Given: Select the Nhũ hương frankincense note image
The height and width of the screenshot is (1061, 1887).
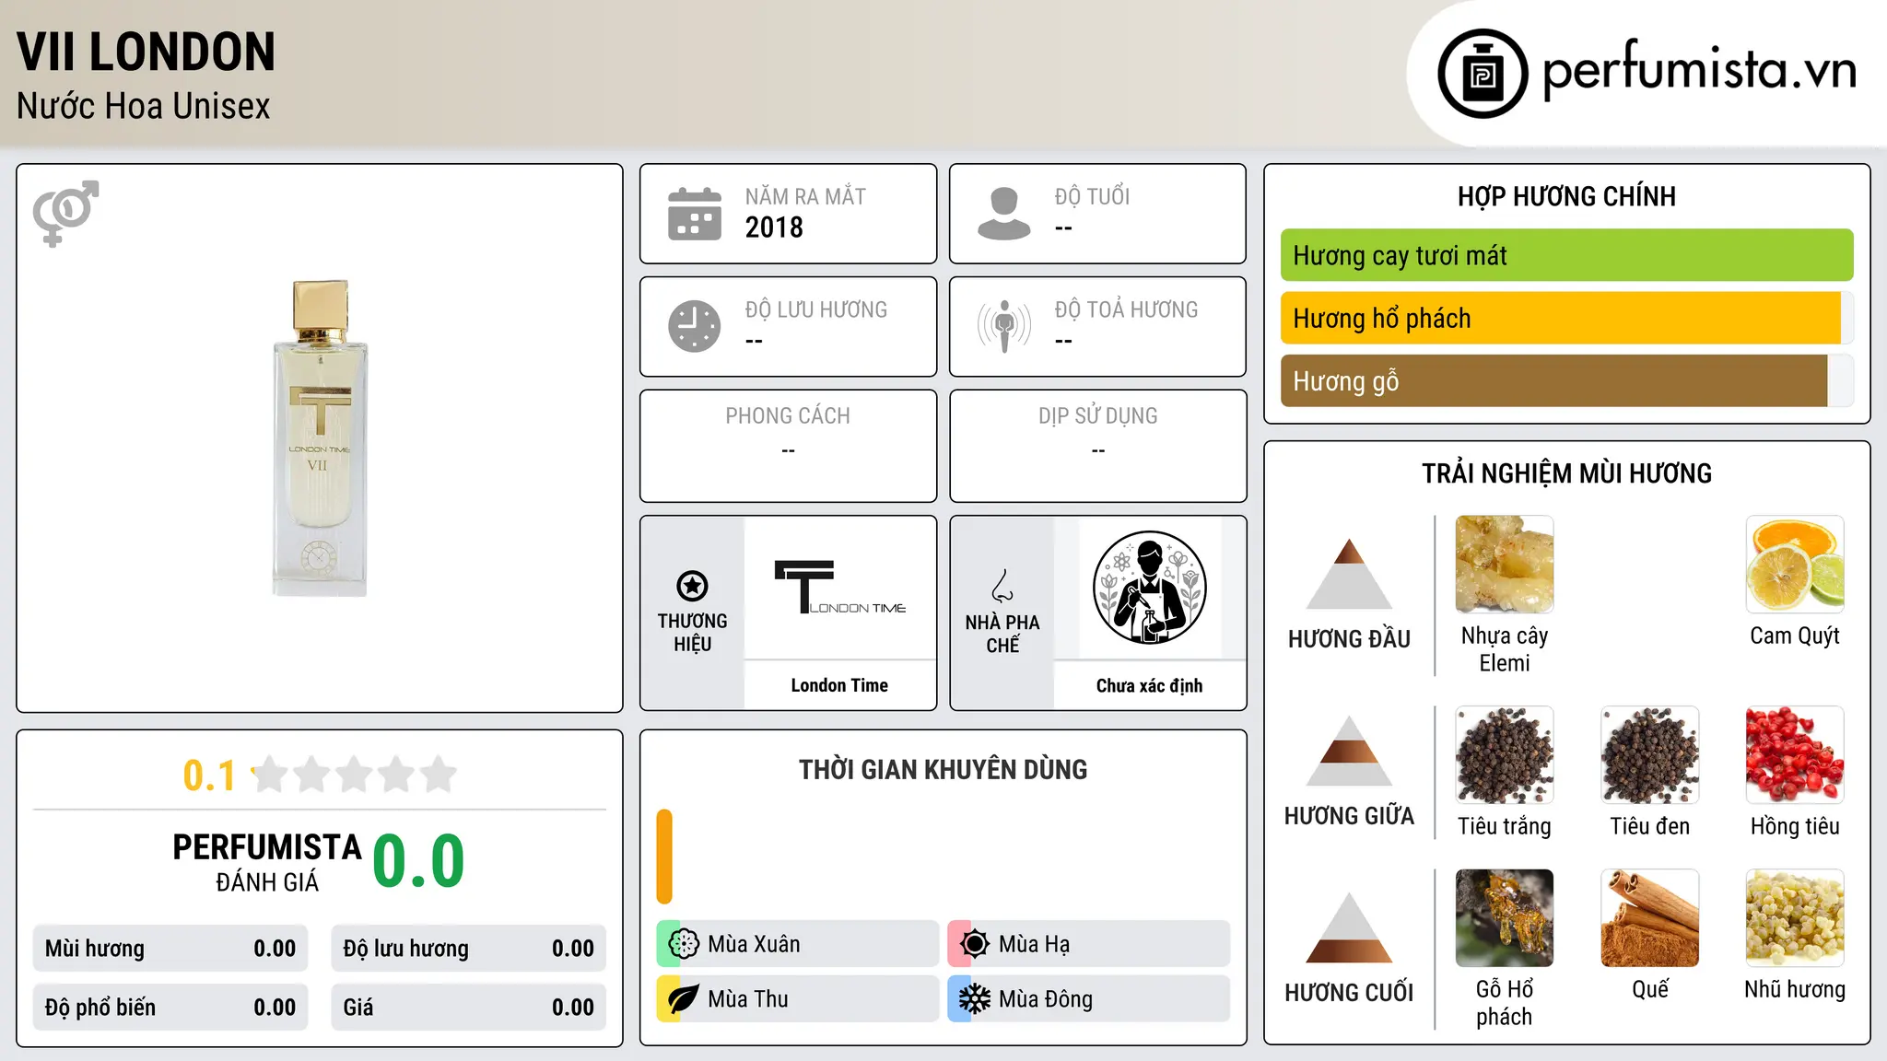Looking at the screenshot, I should tap(1795, 918).
